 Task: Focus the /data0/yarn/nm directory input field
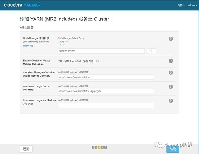click(101, 51)
